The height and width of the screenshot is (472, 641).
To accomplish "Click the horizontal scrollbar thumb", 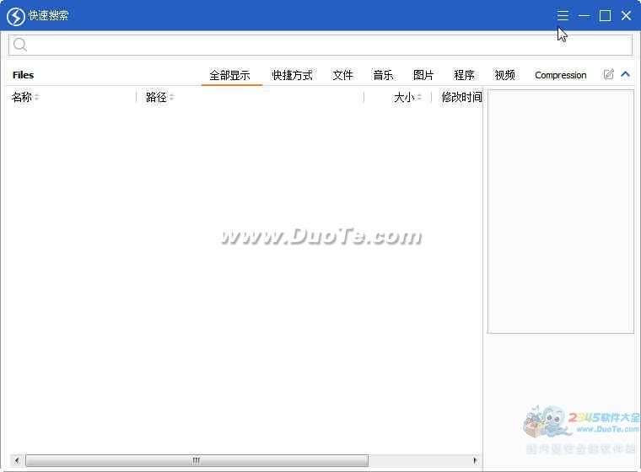I will click(197, 460).
